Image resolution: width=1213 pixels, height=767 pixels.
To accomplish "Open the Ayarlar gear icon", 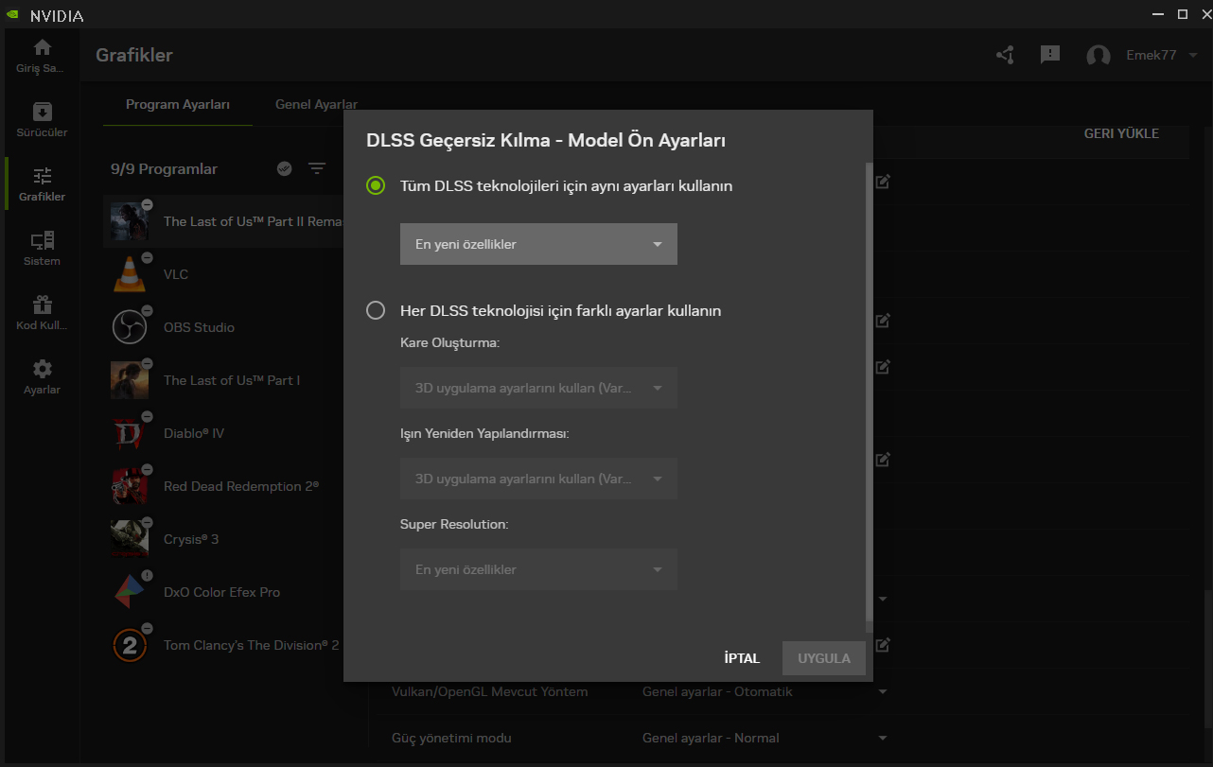I will [42, 369].
